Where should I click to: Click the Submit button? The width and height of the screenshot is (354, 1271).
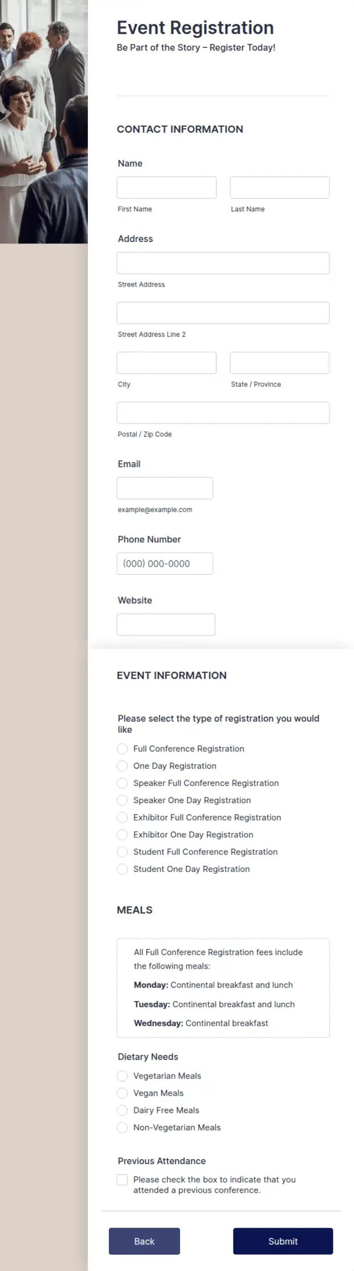tap(283, 1241)
